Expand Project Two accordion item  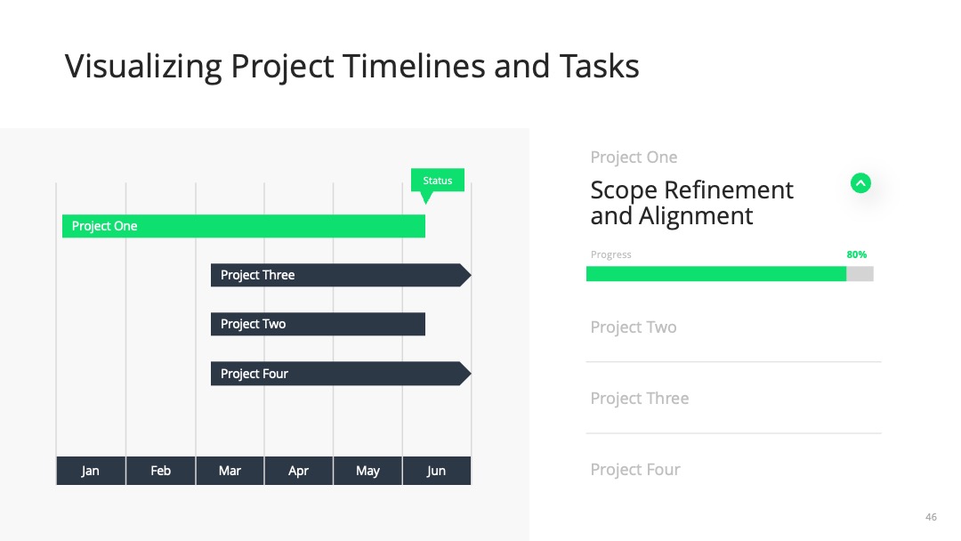click(733, 327)
